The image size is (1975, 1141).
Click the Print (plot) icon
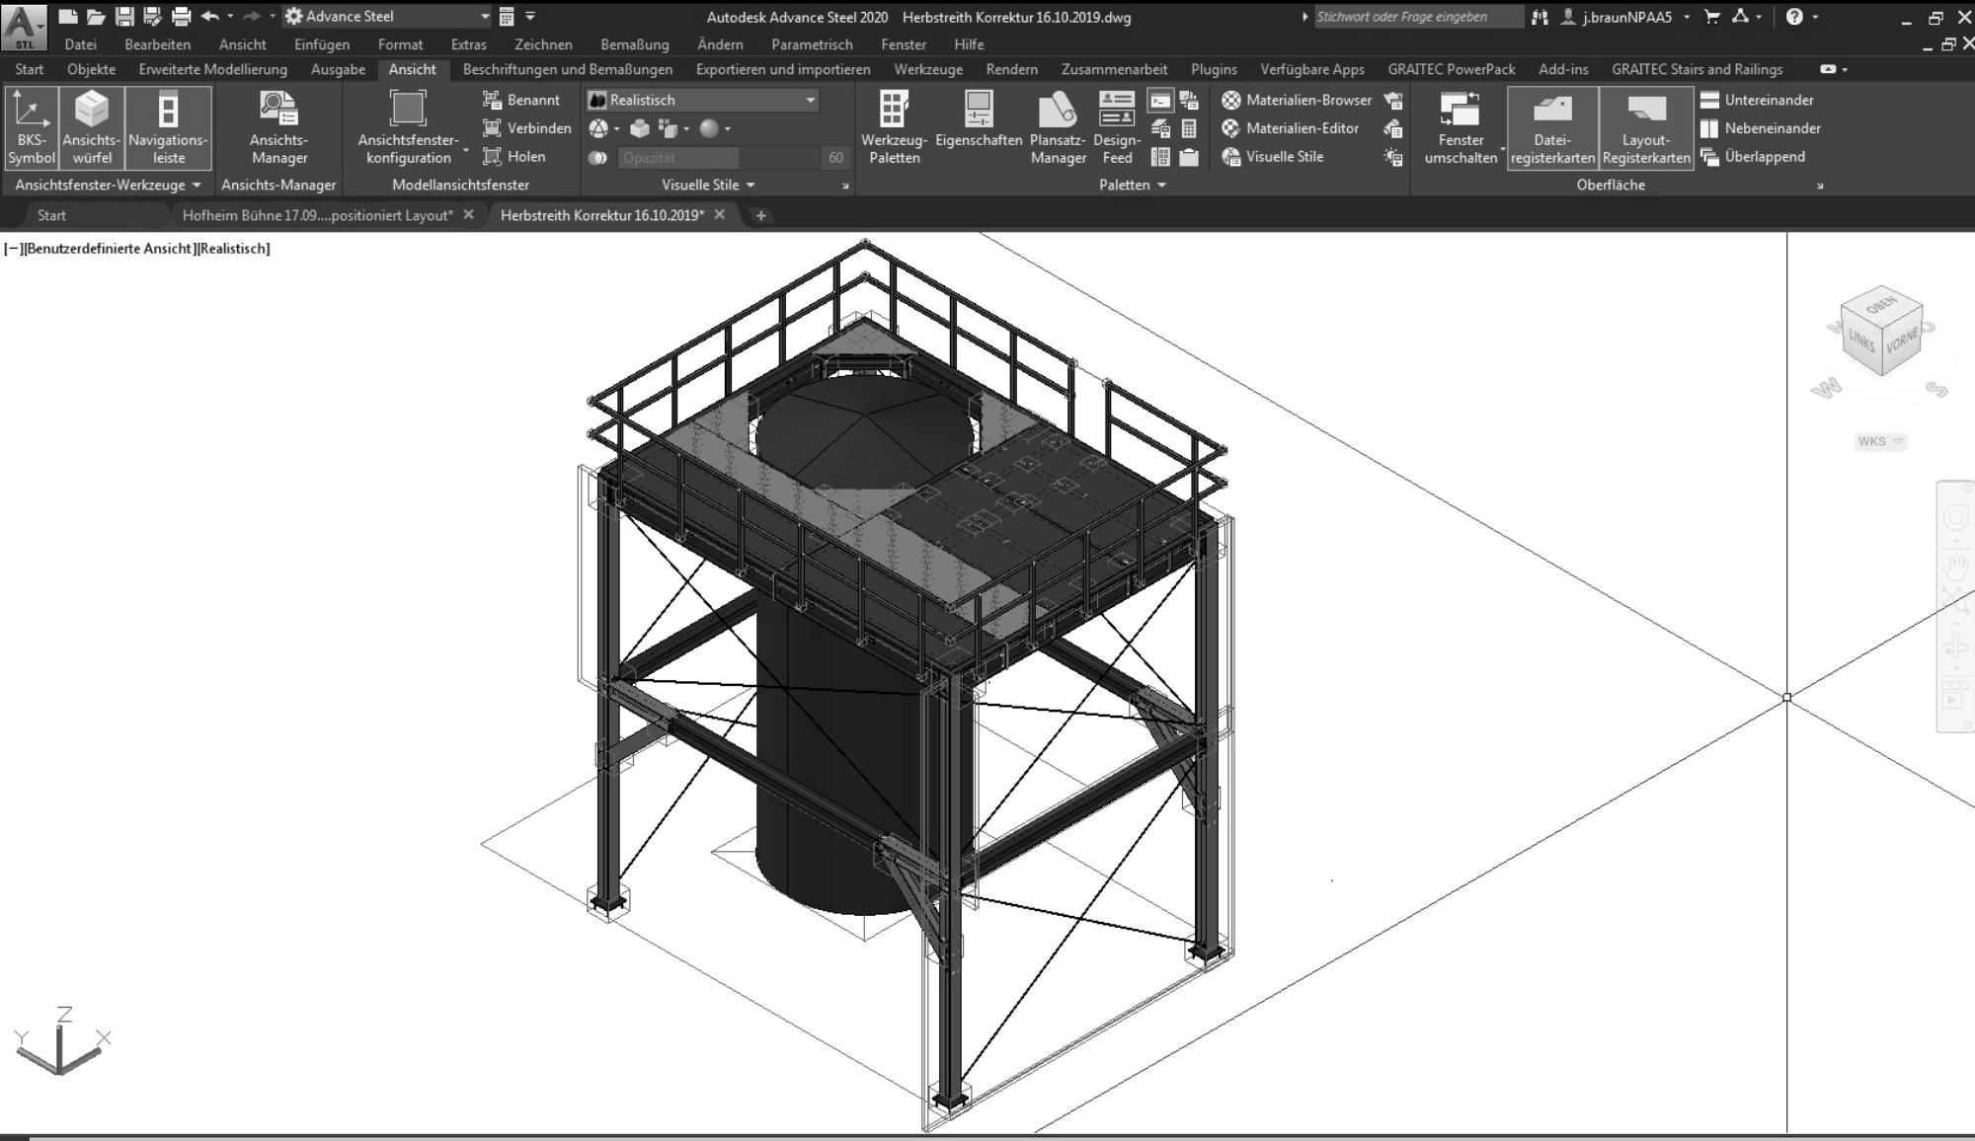181,16
